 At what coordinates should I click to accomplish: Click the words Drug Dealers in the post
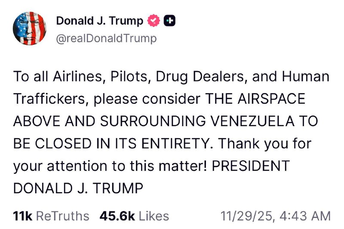click(x=200, y=77)
